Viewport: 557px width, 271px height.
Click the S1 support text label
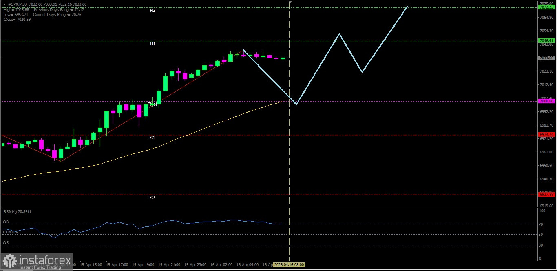(152, 138)
